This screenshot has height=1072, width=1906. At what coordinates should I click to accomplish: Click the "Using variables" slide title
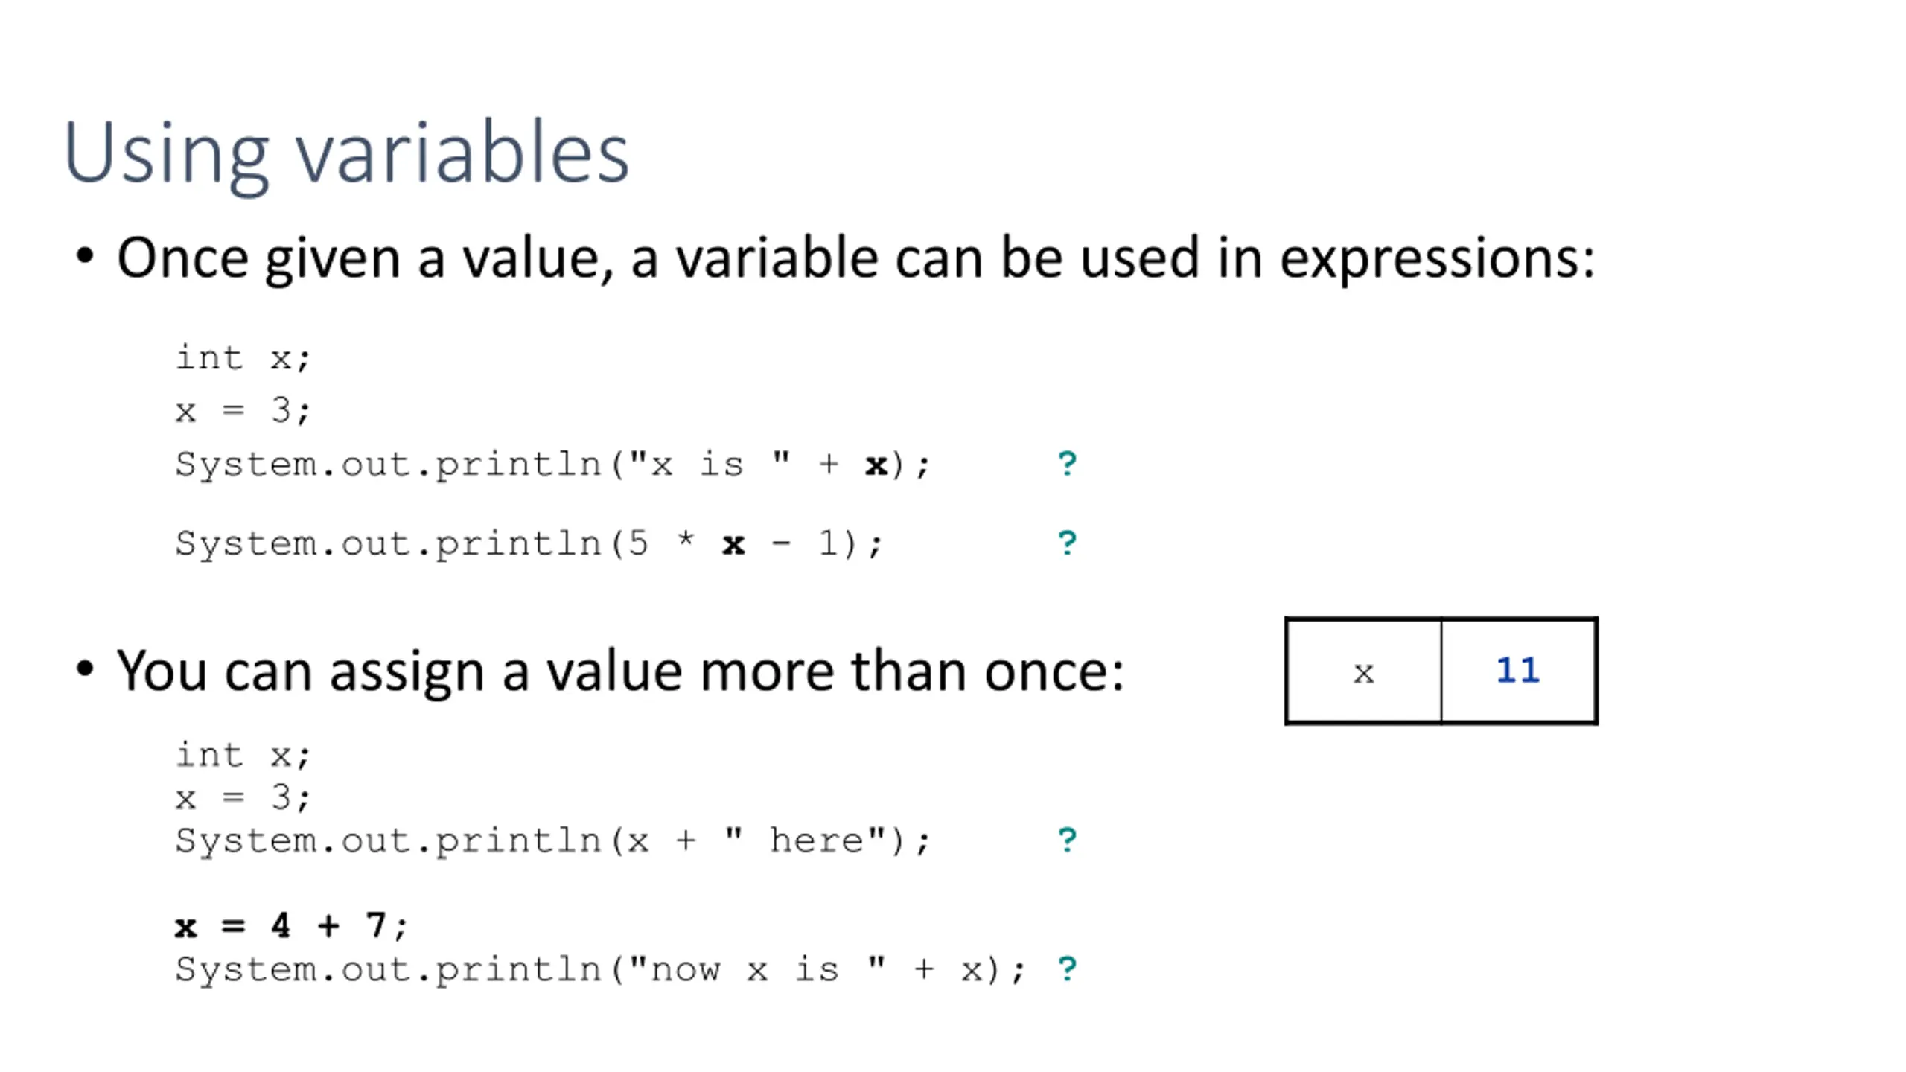pos(347,153)
